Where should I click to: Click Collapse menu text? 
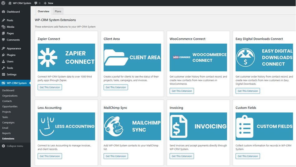coord(15,146)
